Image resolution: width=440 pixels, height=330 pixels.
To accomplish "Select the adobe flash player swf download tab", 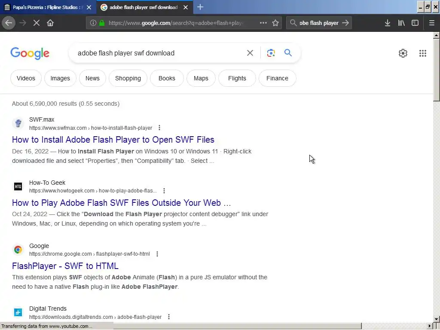I will coord(144,7).
